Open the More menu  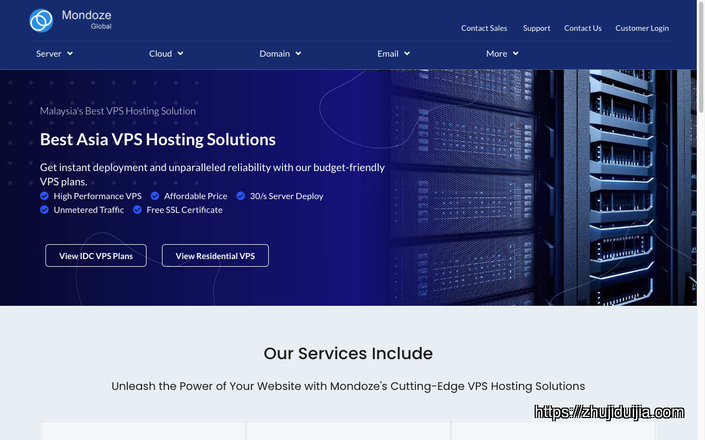click(x=502, y=53)
